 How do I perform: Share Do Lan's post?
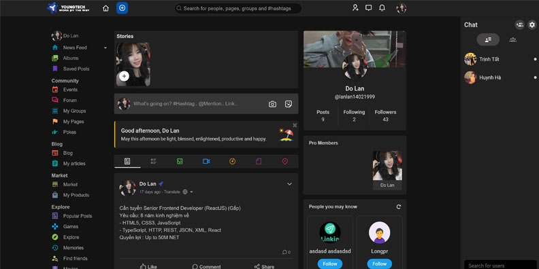264,266
